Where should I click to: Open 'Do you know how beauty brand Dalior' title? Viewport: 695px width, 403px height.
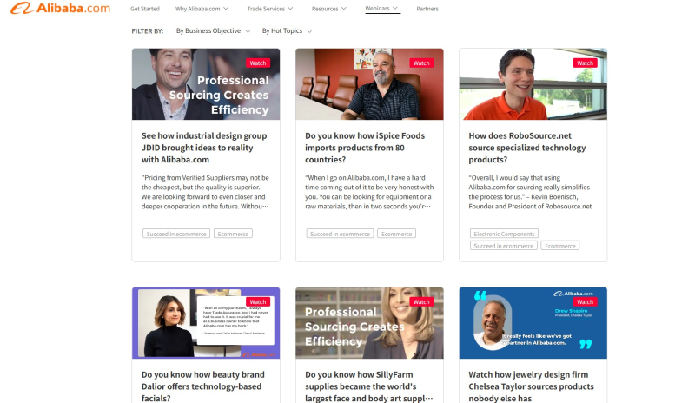tap(203, 386)
